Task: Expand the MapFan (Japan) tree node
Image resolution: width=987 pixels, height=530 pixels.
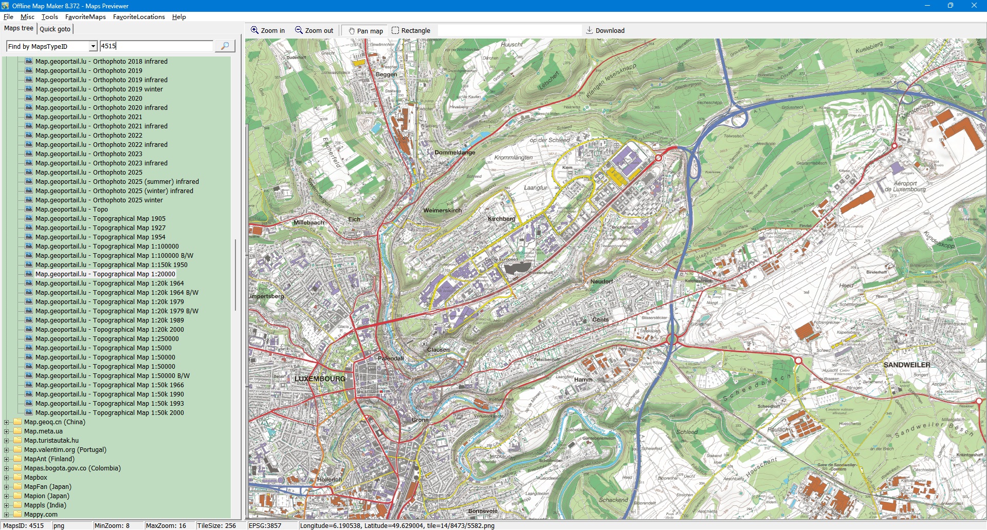Action: tap(7, 487)
